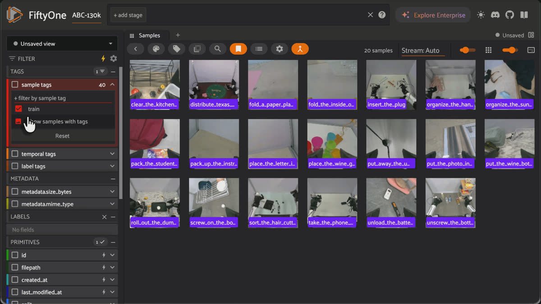Image resolution: width=541 pixels, height=304 pixels.
Task: Adjust the grid zoom slider
Action: pyautogui.click(x=509, y=50)
